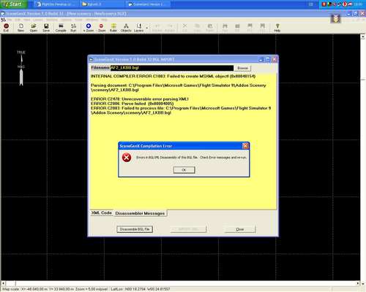Click the vertical scrollbar up arrow
The width and height of the screenshot is (366, 292).
[363, 36]
